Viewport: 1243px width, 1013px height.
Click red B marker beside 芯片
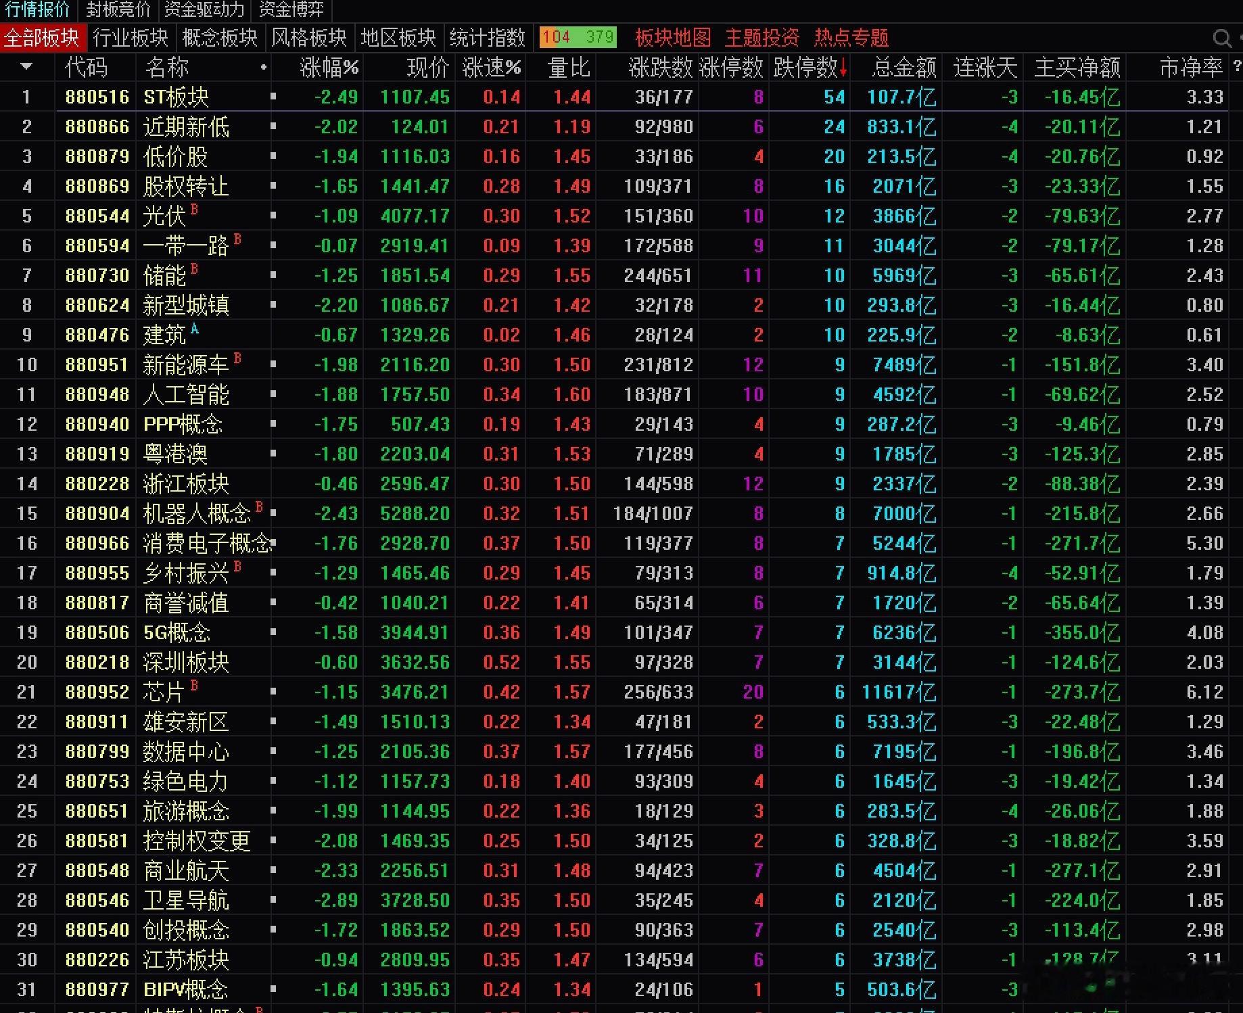(x=194, y=685)
